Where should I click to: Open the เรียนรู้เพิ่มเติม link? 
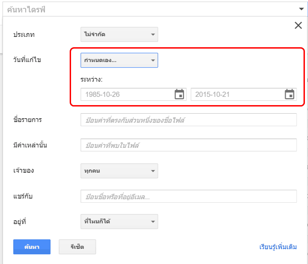tap(278, 247)
